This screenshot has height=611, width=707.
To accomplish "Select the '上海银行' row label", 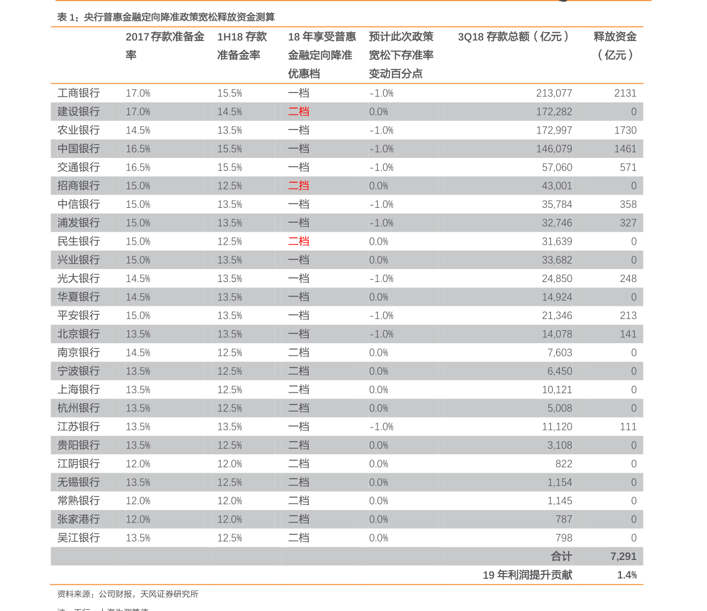I will tap(78, 389).
